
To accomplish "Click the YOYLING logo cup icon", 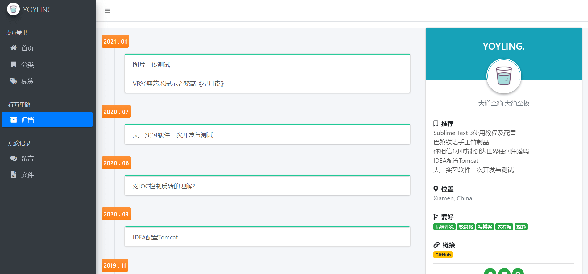I will point(13,9).
